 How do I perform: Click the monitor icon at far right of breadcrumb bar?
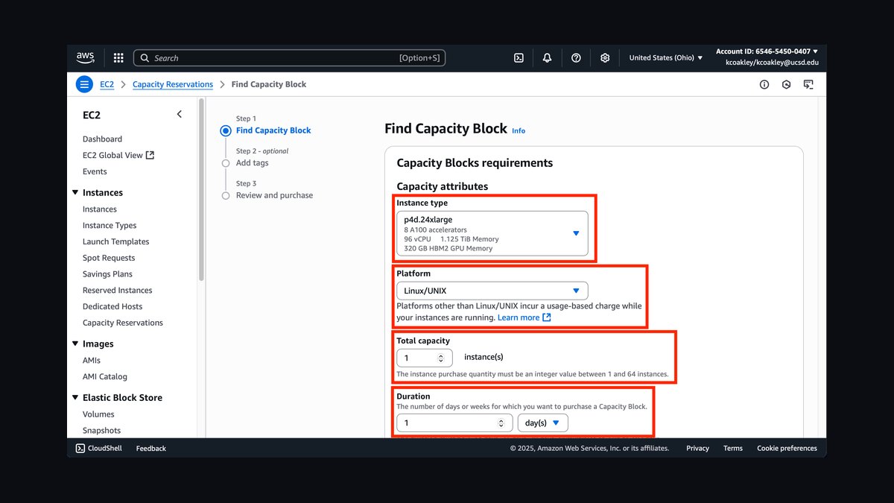pos(808,85)
